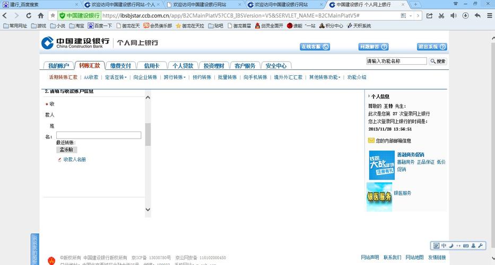Expand the 其他转账功能 submenu
495x265 pixels.
325,77
